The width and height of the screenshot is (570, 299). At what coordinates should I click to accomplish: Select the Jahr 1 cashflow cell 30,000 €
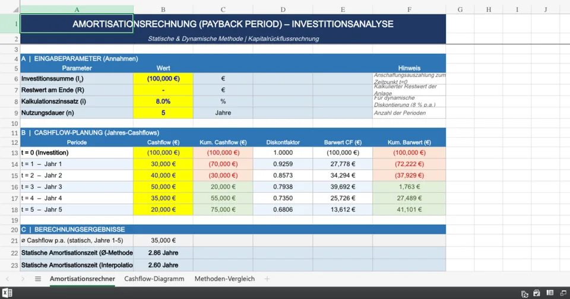pyautogui.click(x=163, y=164)
